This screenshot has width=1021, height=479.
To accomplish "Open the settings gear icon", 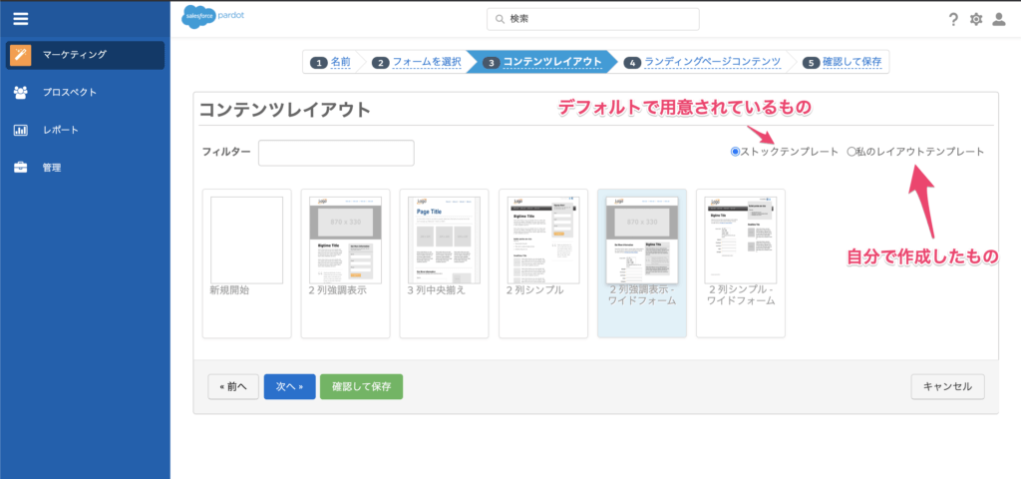I will point(976,20).
